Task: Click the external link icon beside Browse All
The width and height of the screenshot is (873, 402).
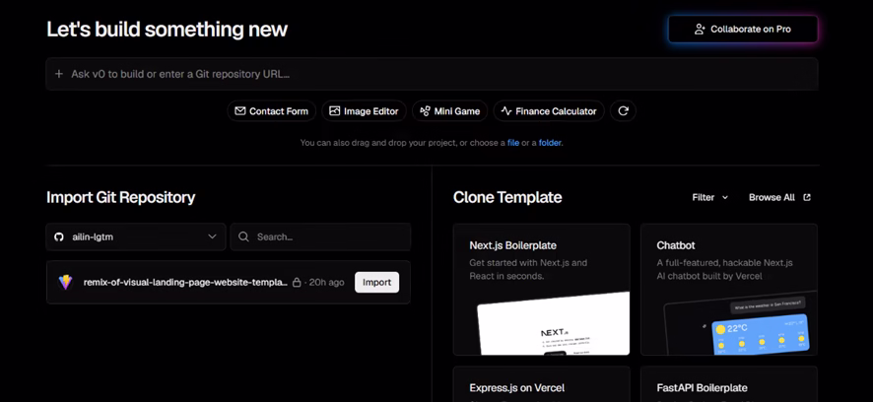Action: click(x=807, y=197)
